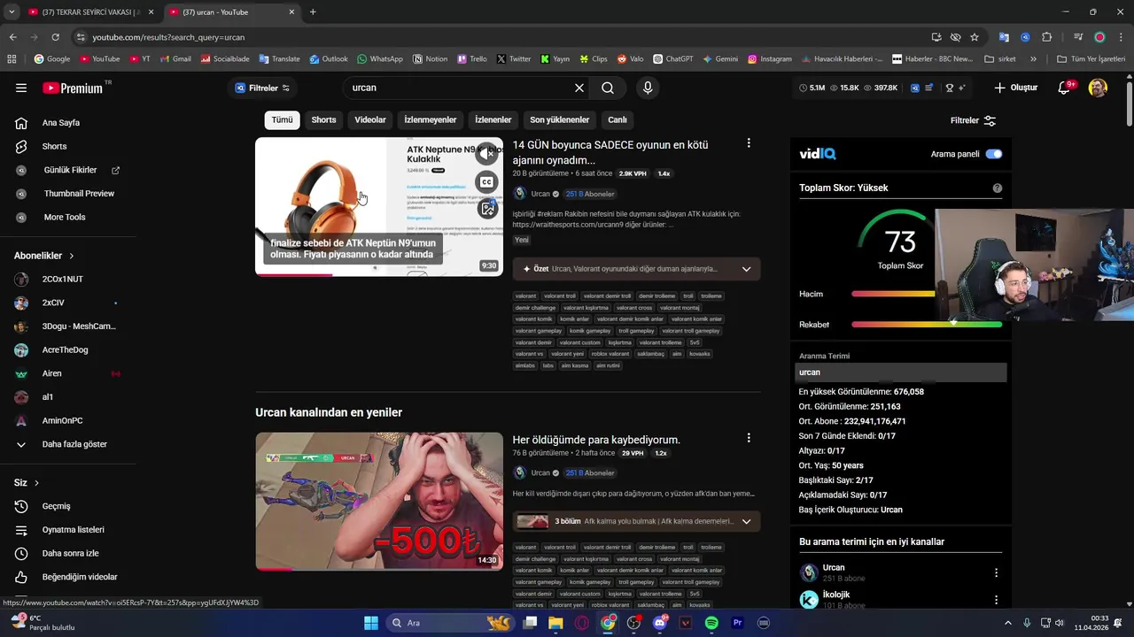1134x637 pixels.
Task: Select the Son yüklenenler filter chip
Action: pos(559,119)
